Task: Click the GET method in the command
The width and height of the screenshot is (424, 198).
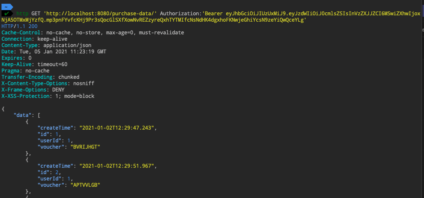Action: (x=36, y=13)
